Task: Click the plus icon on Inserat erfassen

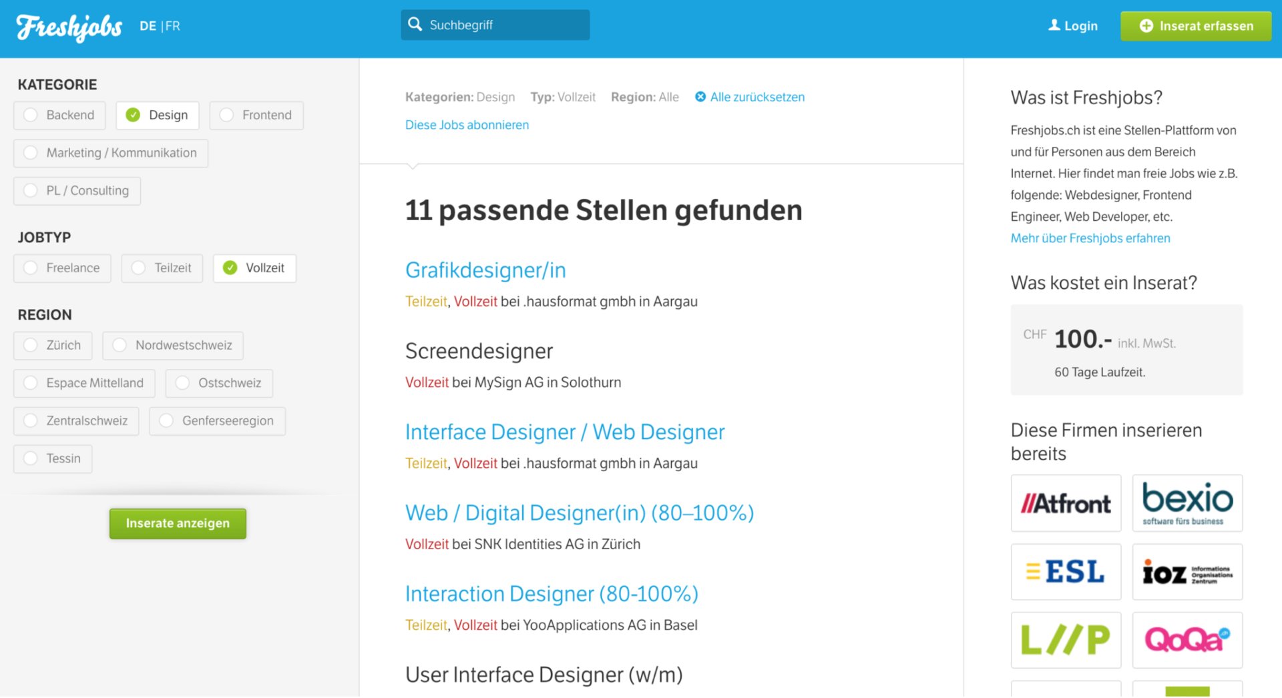Action: (1146, 25)
